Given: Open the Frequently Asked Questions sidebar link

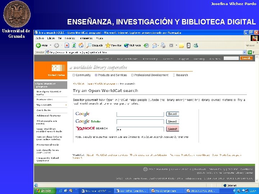Looking at the screenshot, I should 47,159.
